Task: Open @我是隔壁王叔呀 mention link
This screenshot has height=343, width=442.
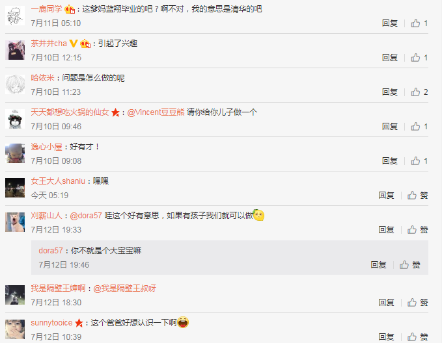Action: (x=124, y=288)
